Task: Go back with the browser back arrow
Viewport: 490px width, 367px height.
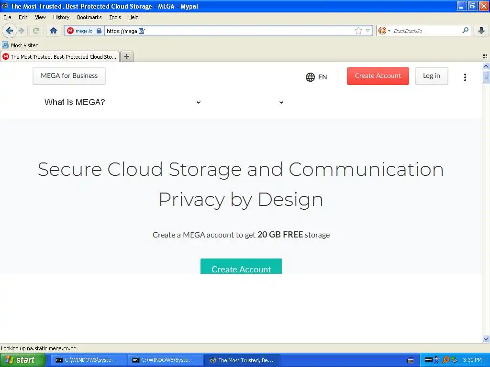Action: click(x=10, y=31)
